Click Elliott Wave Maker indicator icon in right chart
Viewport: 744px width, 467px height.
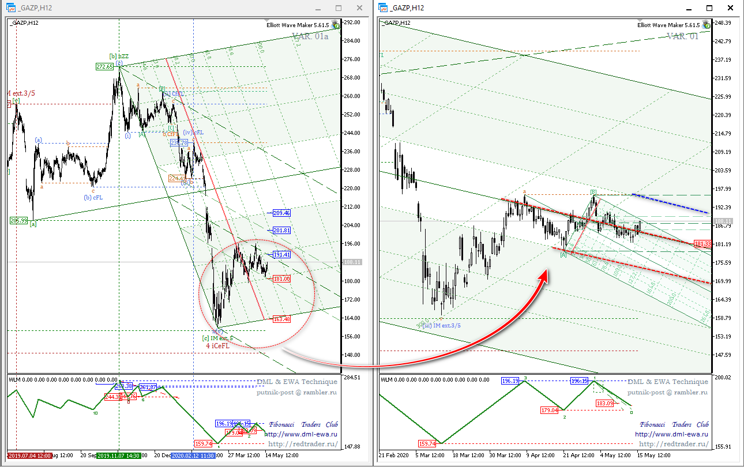coord(706,25)
